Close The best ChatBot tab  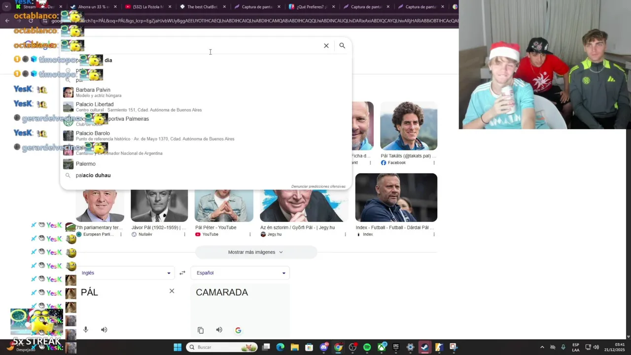pos(224,7)
